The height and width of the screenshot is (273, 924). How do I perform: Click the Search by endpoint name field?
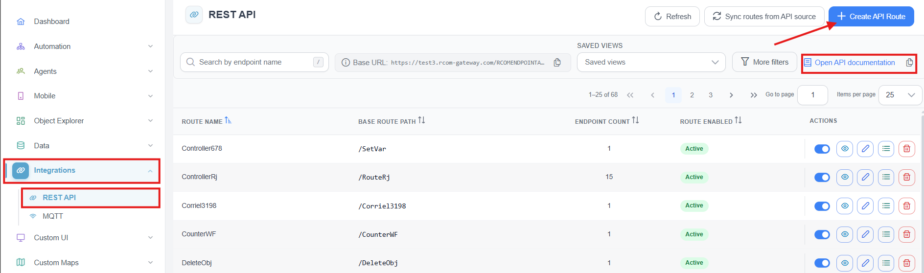tap(254, 62)
